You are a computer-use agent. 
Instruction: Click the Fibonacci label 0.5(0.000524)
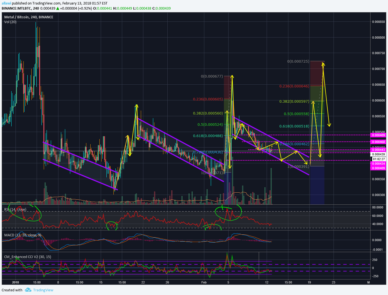[210, 124]
